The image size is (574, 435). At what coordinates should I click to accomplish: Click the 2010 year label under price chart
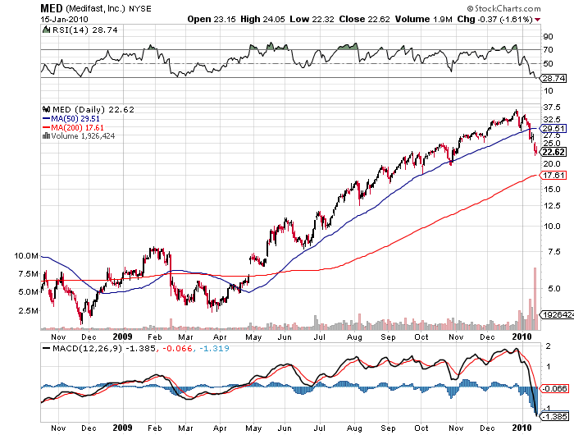522,337
